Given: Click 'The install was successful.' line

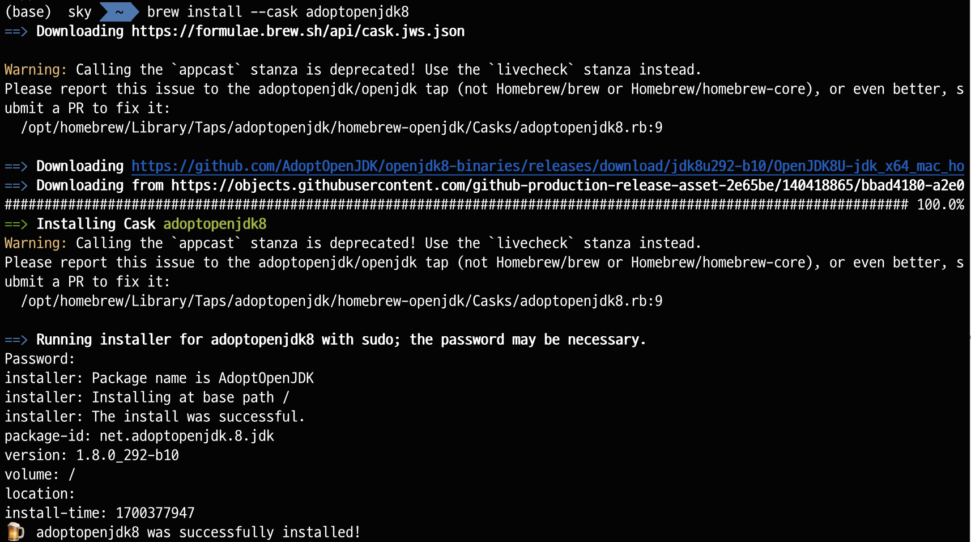Looking at the screenshot, I should click(155, 417).
